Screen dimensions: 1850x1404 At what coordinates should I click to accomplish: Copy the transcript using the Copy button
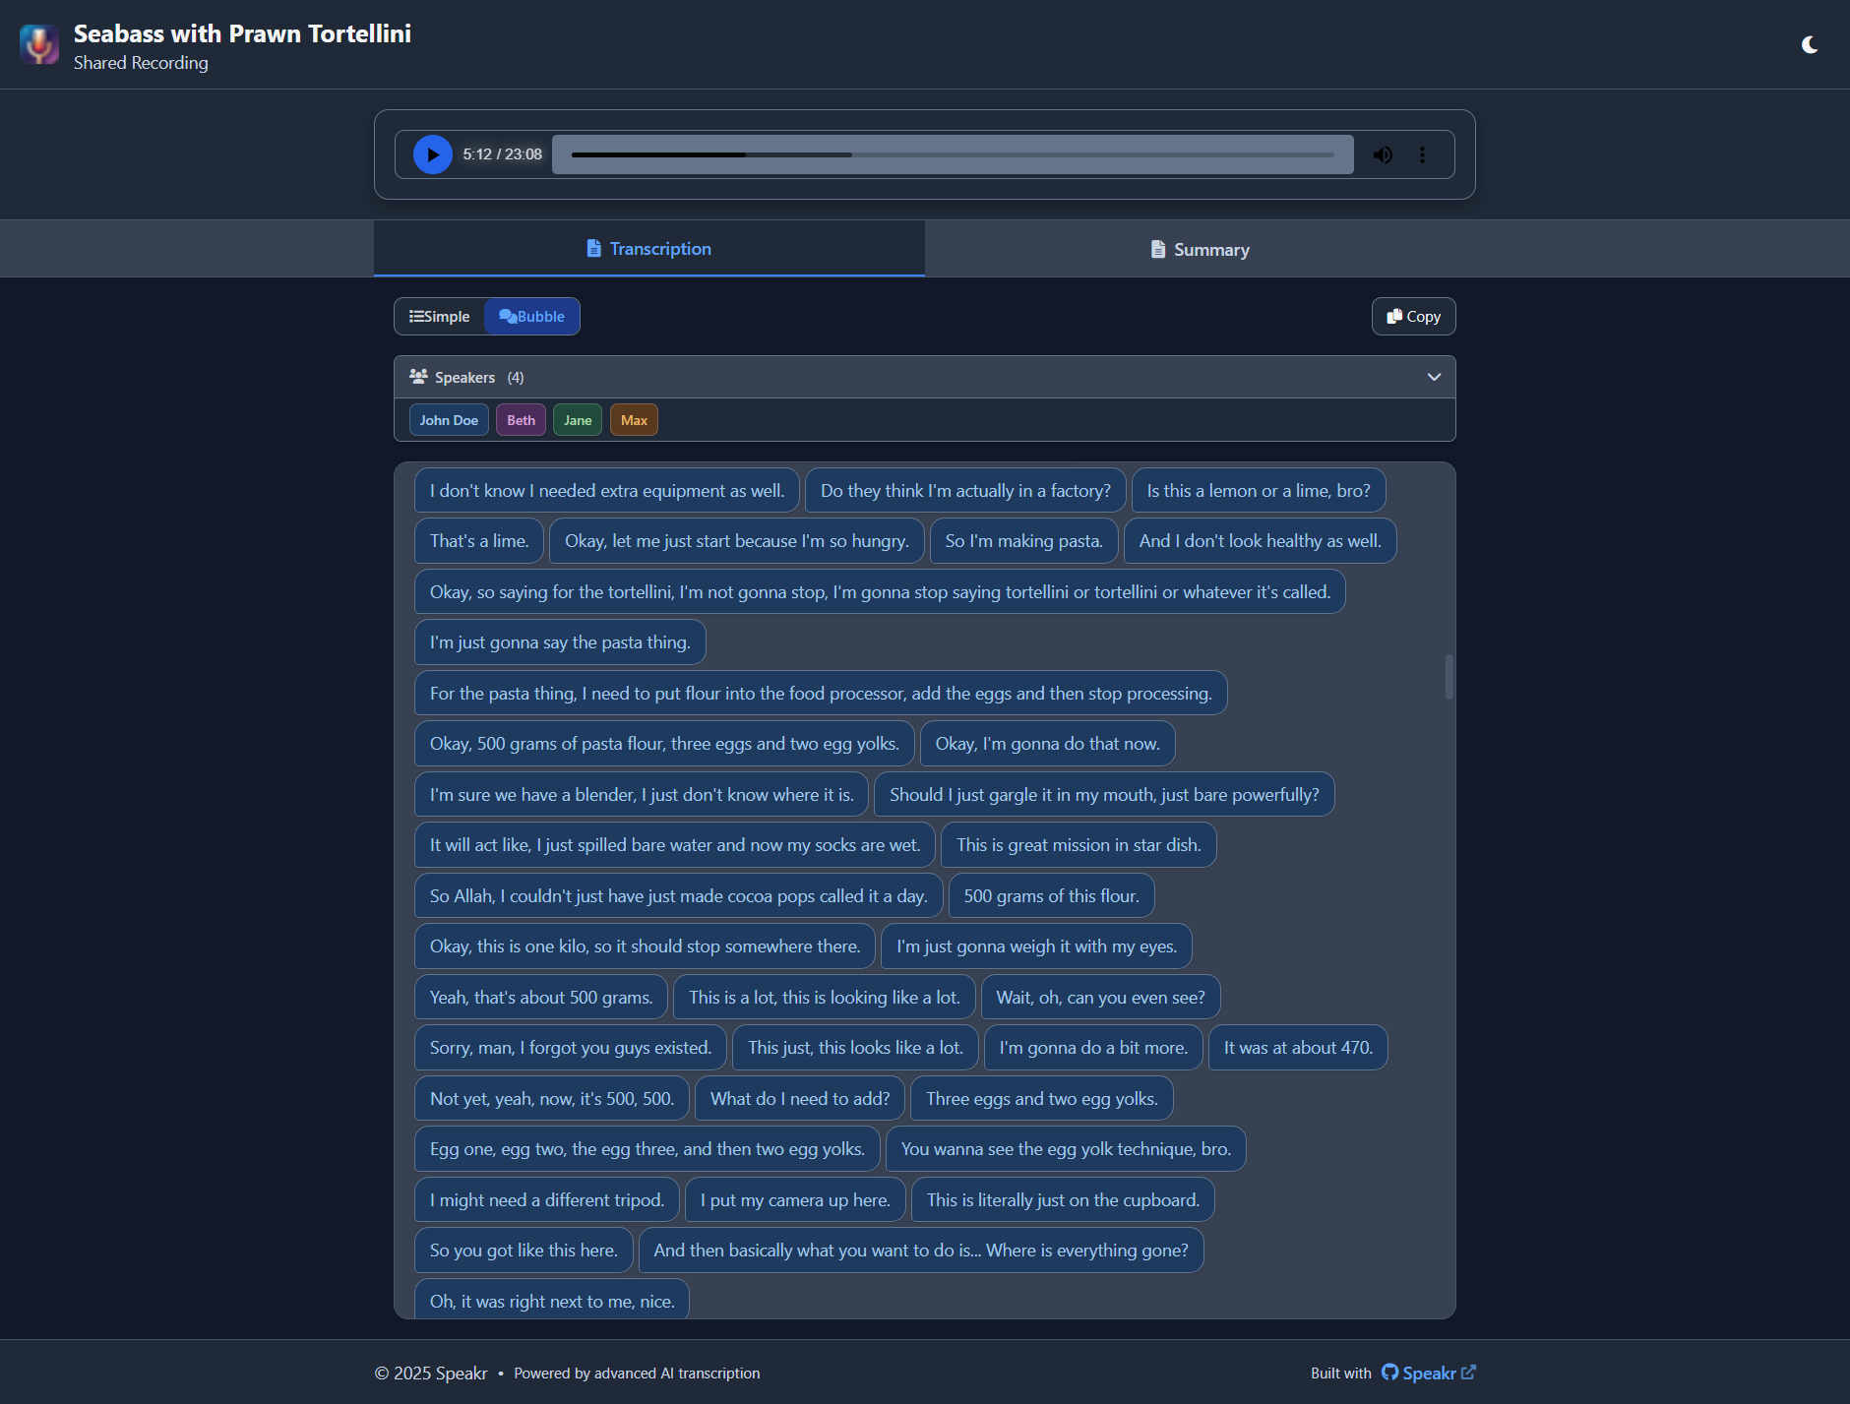[x=1413, y=316]
